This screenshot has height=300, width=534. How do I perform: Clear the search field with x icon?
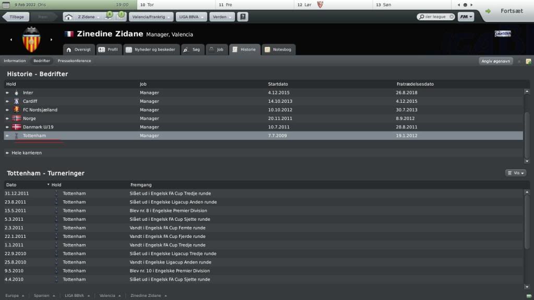[452, 17]
